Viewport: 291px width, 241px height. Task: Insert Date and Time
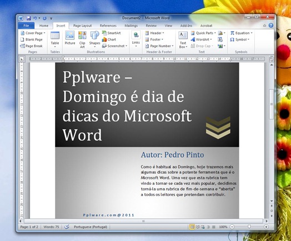coord(220,39)
